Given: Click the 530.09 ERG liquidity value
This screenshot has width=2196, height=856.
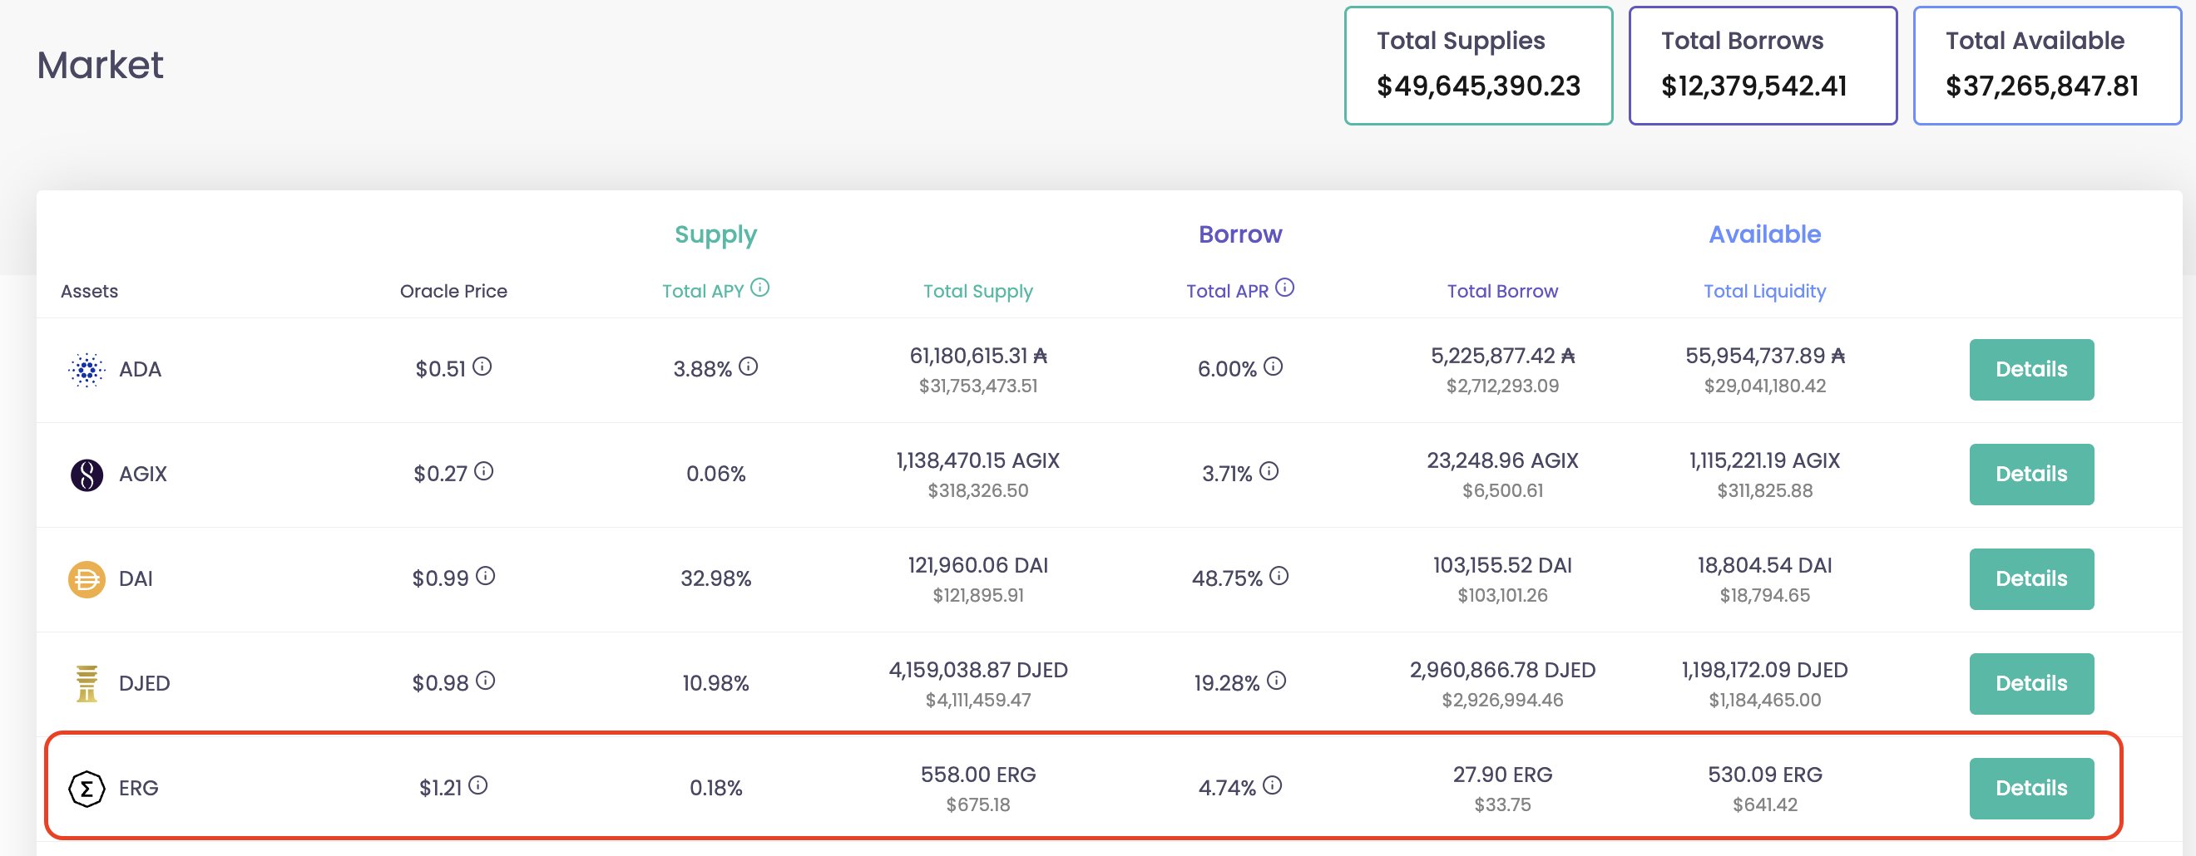Looking at the screenshot, I should pos(1764,775).
